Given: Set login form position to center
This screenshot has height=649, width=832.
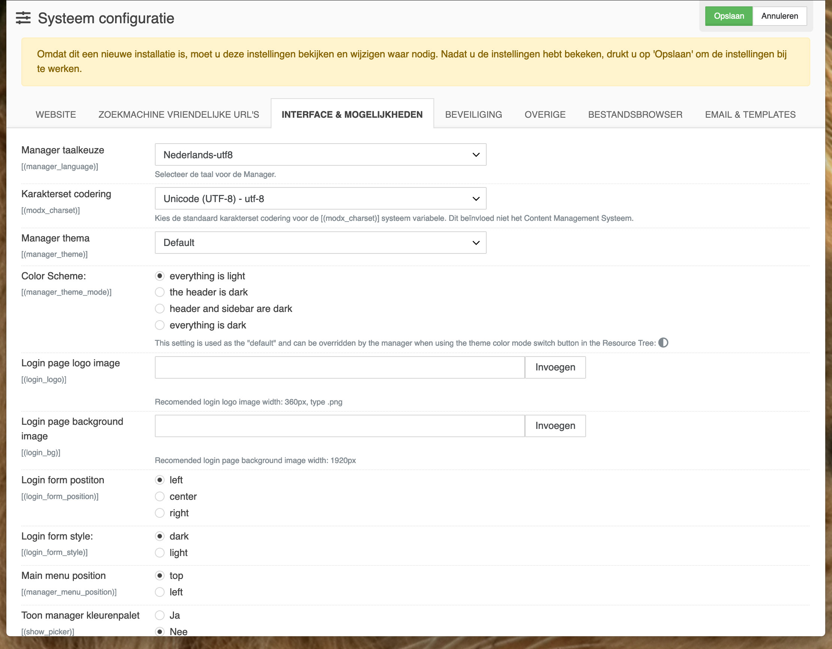Looking at the screenshot, I should pos(160,496).
